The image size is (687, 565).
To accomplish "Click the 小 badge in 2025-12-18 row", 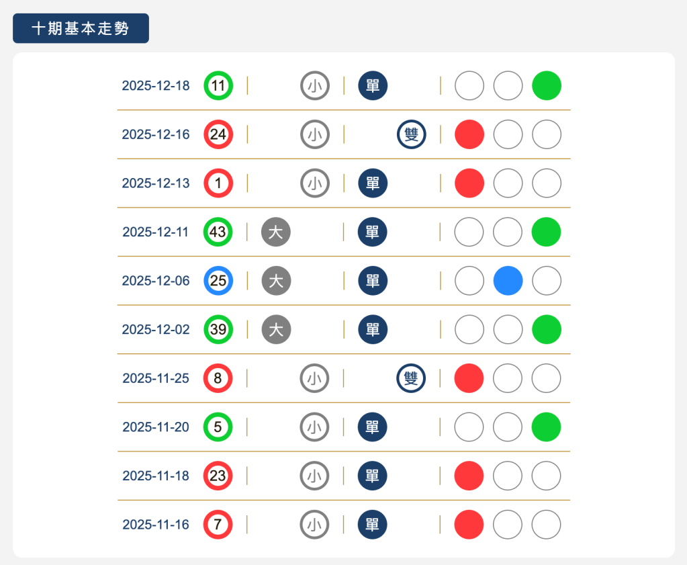I will click(315, 86).
